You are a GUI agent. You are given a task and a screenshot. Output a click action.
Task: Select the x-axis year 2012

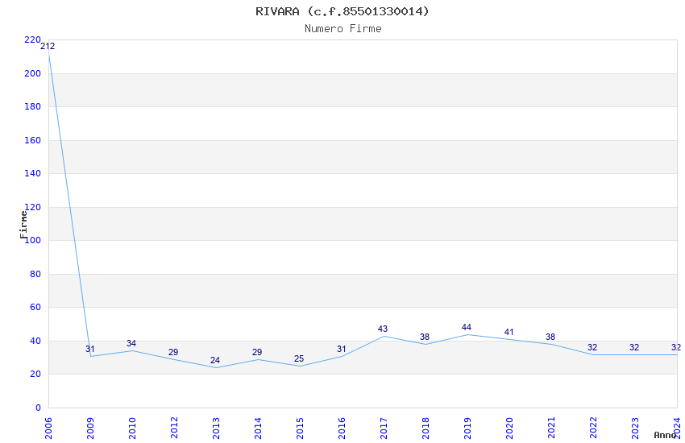click(x=174, y=429)
